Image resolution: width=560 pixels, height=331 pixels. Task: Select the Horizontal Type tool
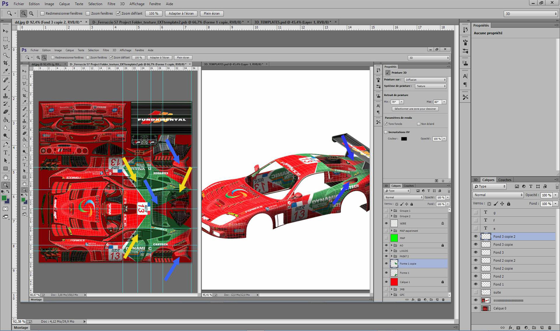click(6, 153)
